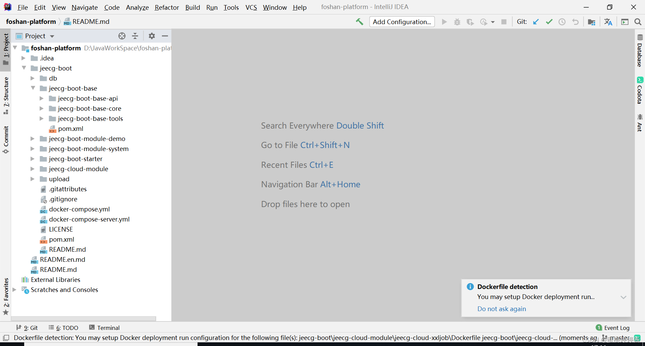The height and width of the screenshot is (346, 645).
Task: Click the Collapse All icon in Project panel
Action: [x=135, y=36]
